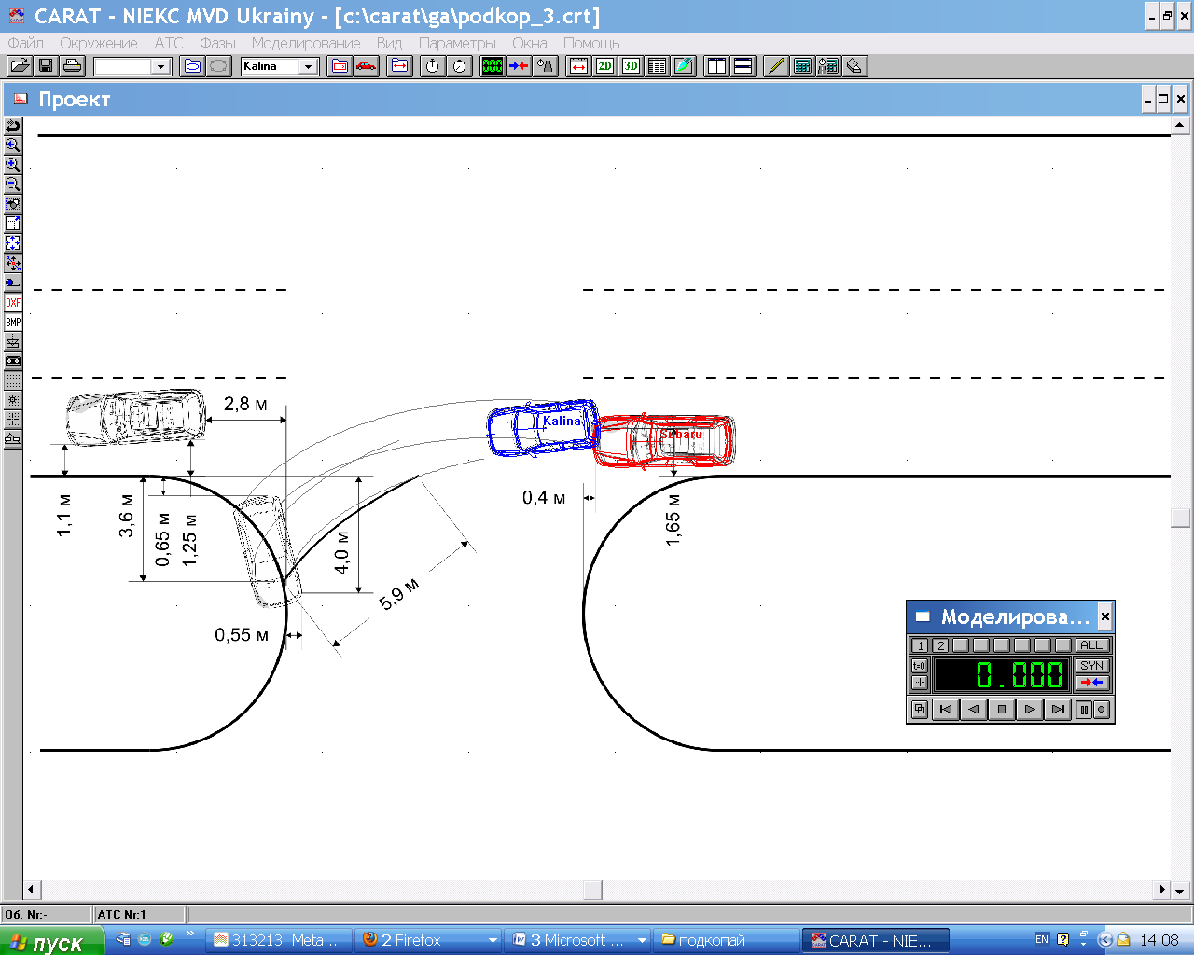
Task: Click the fit-to-window four arrows icon
Action: point(13,243)
